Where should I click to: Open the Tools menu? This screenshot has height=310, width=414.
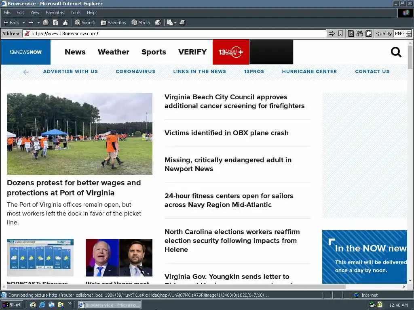[75, 13]
